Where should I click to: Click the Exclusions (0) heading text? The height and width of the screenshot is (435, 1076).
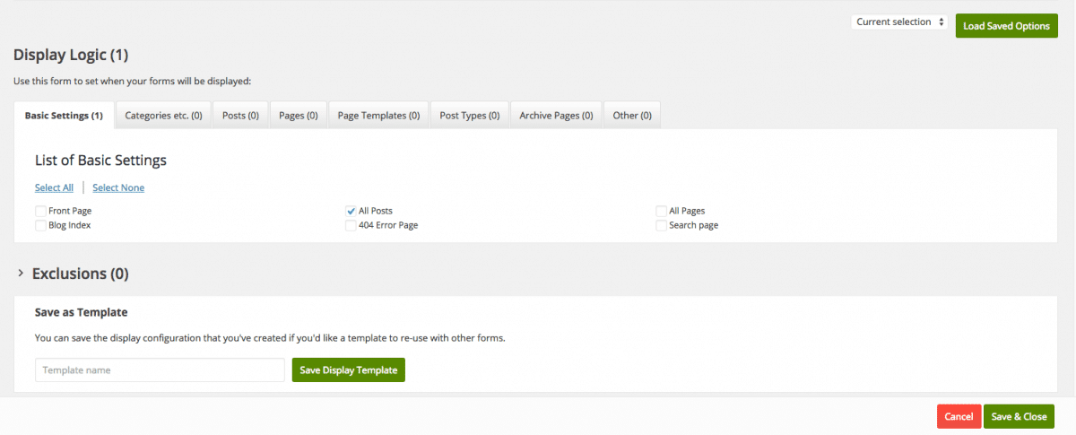[81, 274]
